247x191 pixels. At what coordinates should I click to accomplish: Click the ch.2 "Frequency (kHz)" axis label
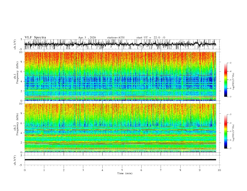point(17,124)
